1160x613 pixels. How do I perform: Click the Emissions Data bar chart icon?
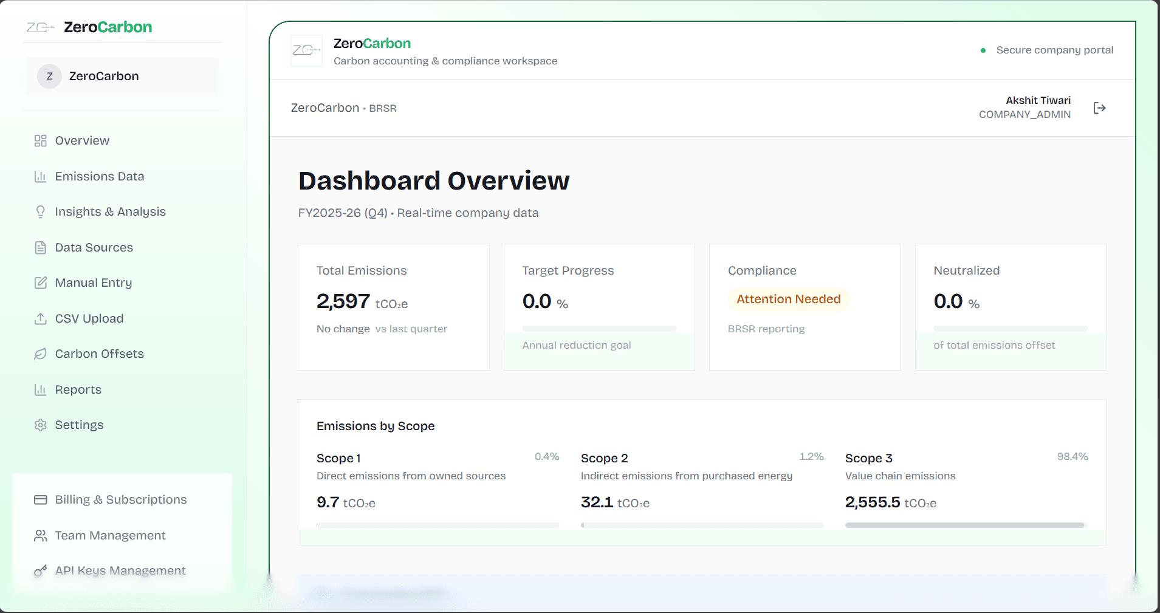(x=41, y=177)
